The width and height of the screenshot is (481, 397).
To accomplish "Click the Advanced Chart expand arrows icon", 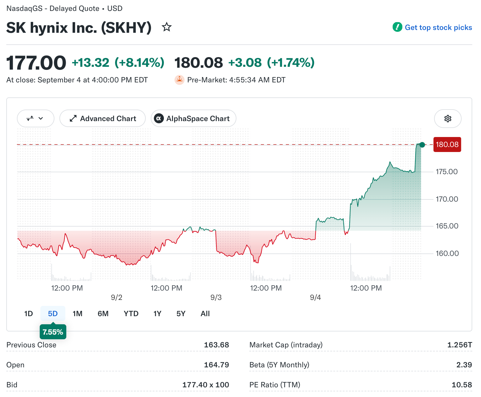I will tap(73, 119).
